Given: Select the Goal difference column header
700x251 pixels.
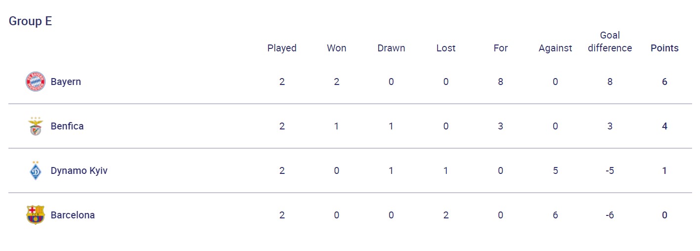Looking at the screenshot, I should pyautogui.click(x=610, y=42).
